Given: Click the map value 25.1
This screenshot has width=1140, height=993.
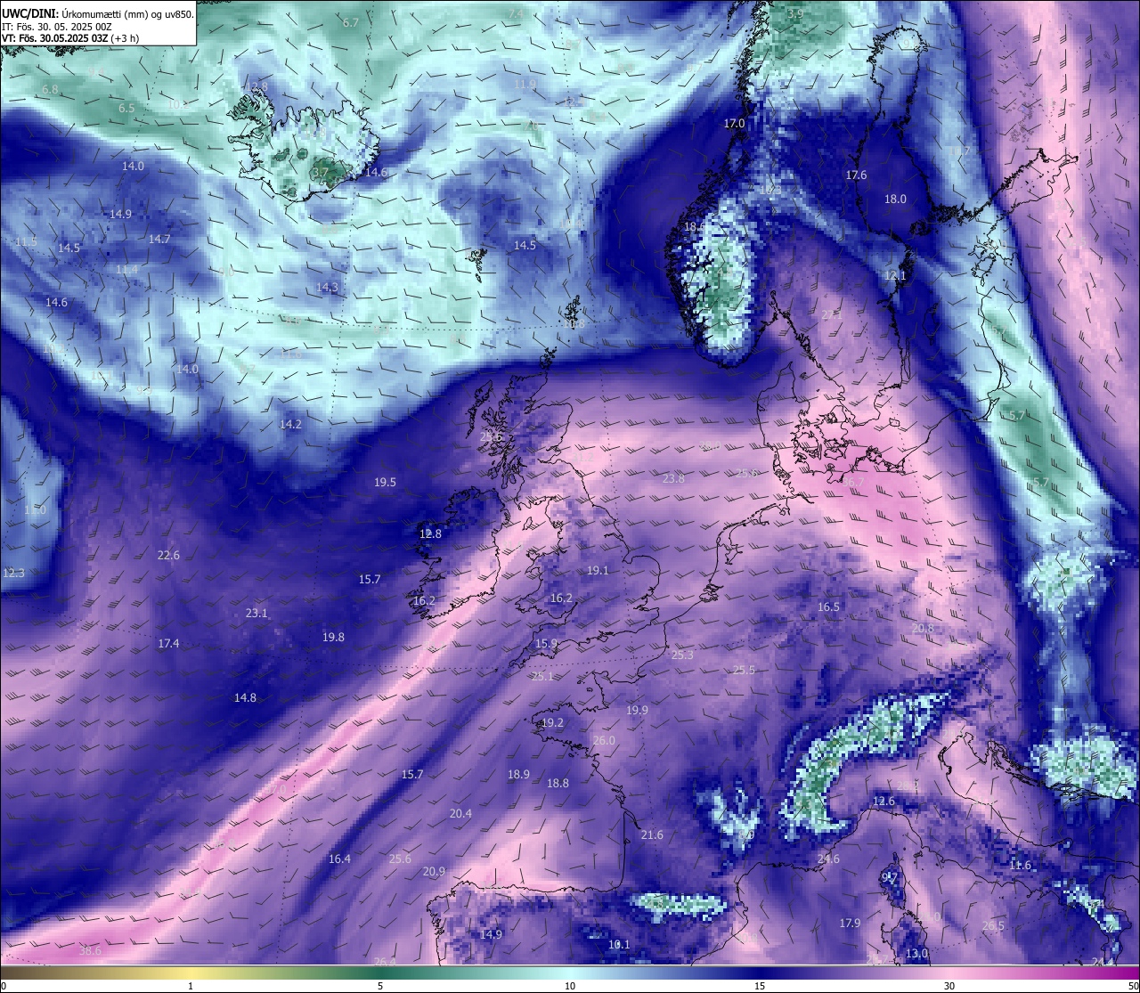Looking at the screenshot, I should (x=542, y=676).
